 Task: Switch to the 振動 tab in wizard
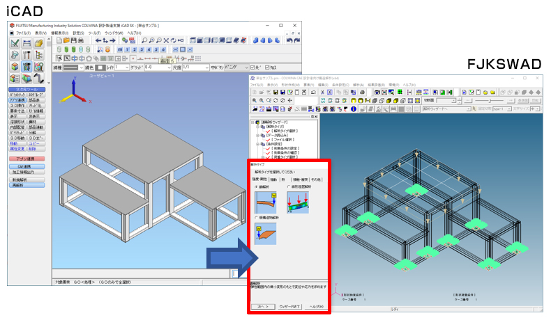point(273,179)
